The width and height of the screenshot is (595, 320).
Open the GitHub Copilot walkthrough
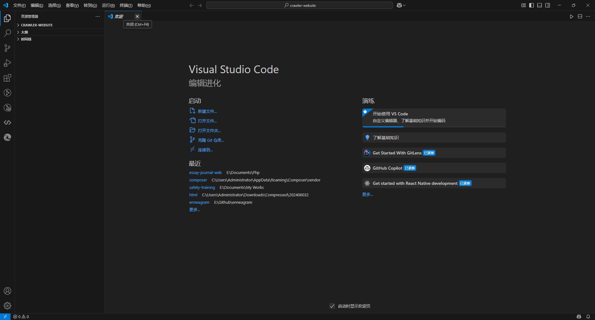[434, 168]
